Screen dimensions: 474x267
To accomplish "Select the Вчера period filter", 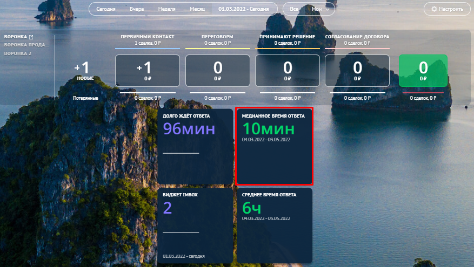I will 137,10.
